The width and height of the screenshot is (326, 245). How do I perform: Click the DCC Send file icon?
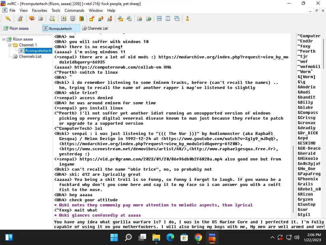click(92, 19)
